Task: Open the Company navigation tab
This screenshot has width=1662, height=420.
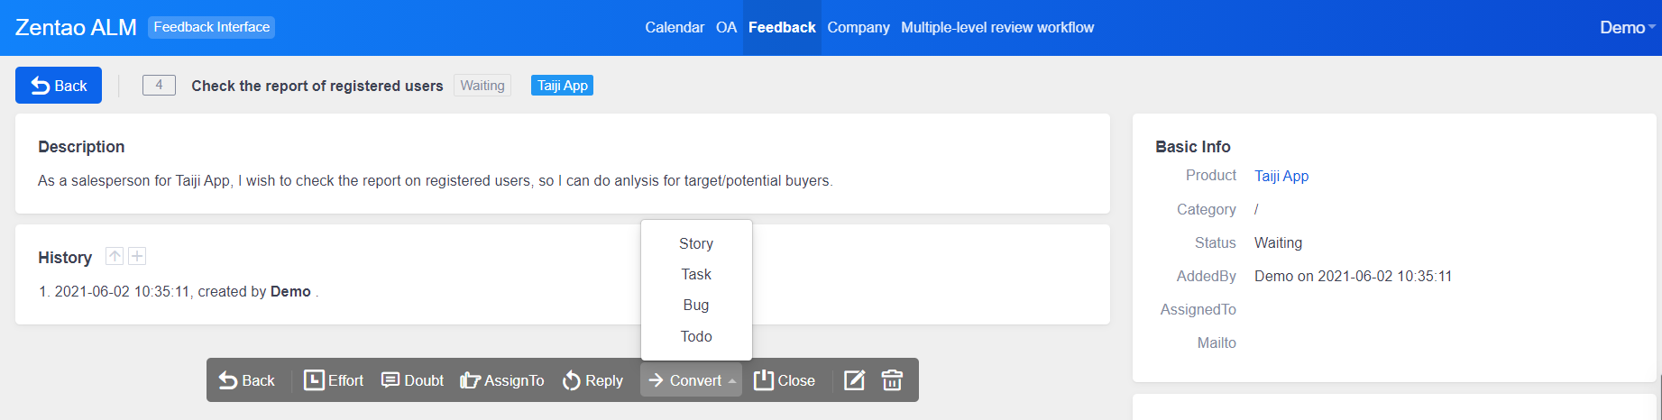Action: [x=858, y=27]
